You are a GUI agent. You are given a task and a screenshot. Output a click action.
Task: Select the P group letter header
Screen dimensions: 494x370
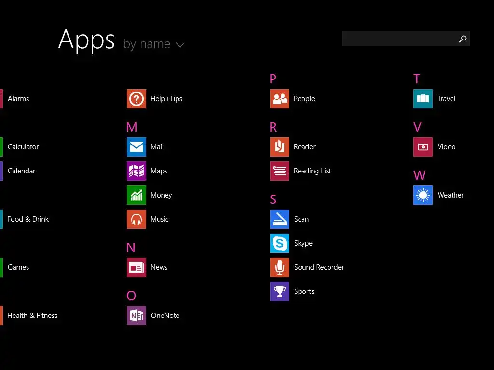[273, 79]
